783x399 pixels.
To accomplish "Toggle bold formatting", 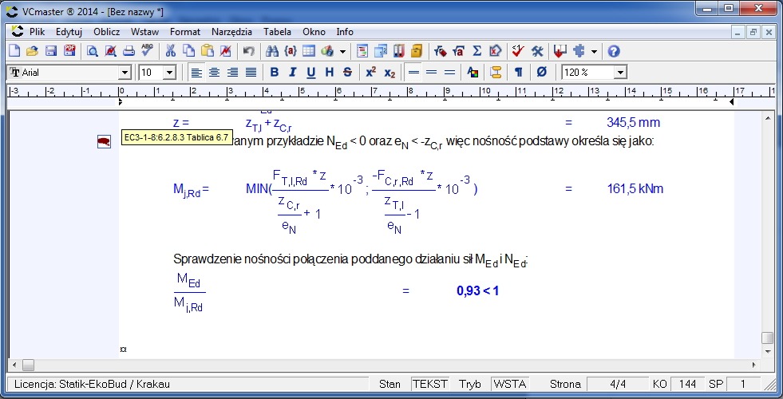I will pyautogui.click(x=274, y=72).
